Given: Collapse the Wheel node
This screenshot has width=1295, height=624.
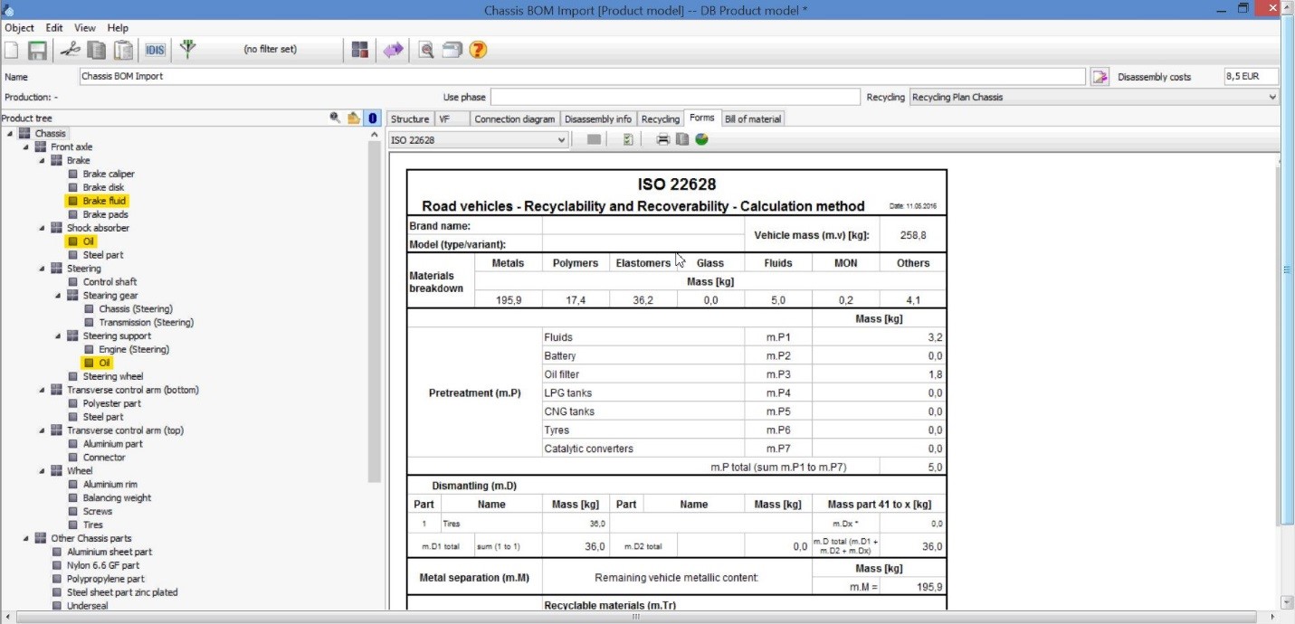Looking at the screenshot, I should (x=43, y=471).
